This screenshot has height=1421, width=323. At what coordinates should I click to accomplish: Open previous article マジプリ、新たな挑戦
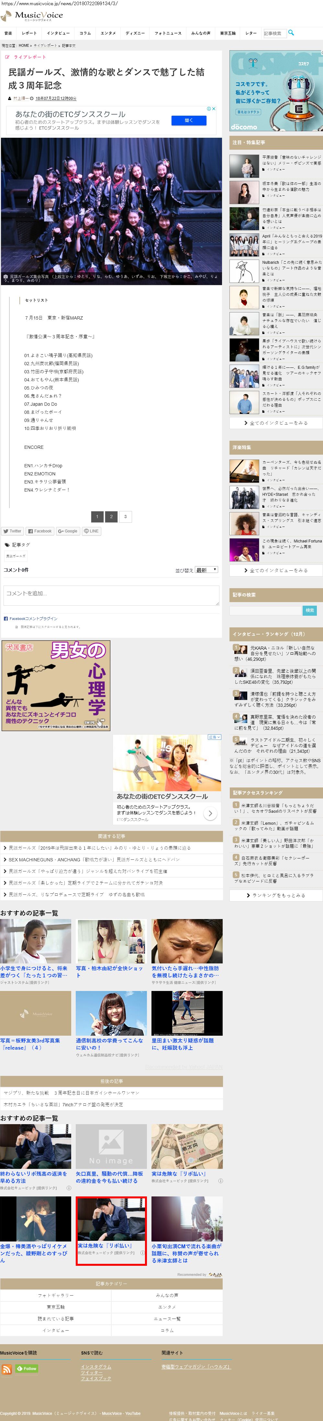pyautogui.click(x=71, y=1093)
